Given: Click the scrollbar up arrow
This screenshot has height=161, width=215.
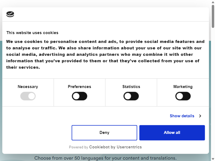Looking at the screenshot, I should coord(213,2).
